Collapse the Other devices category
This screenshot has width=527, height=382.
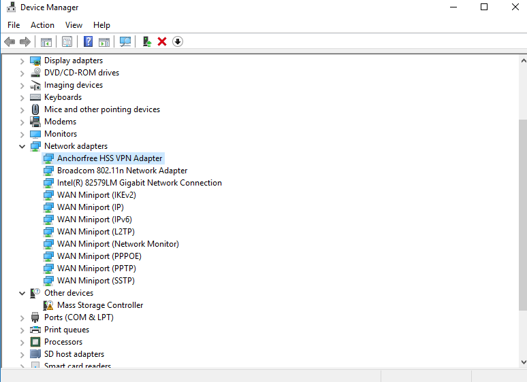(22, 293)
